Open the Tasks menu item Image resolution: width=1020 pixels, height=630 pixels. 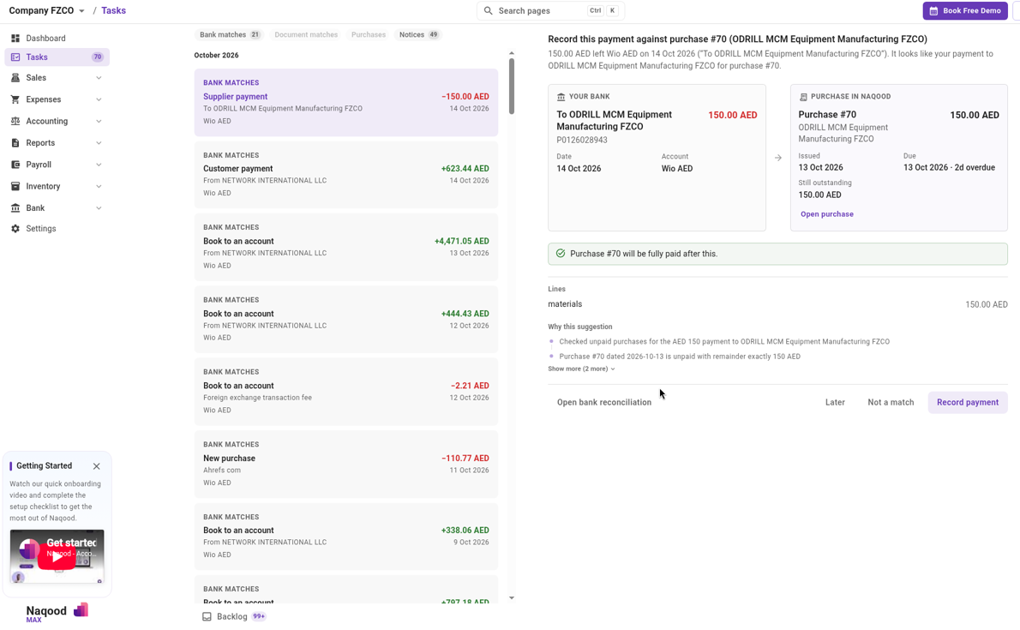pos(57,57)
